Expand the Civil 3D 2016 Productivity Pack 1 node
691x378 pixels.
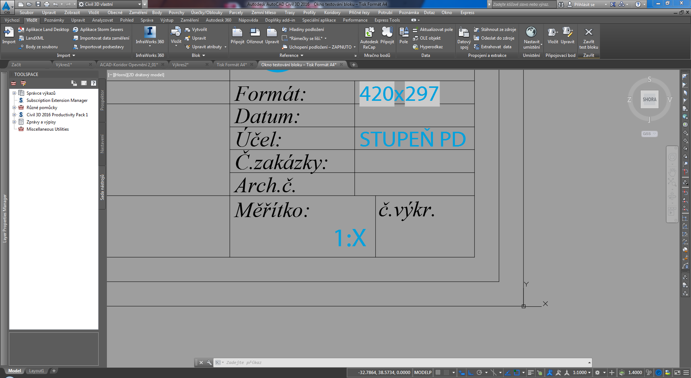click(14, 115)
